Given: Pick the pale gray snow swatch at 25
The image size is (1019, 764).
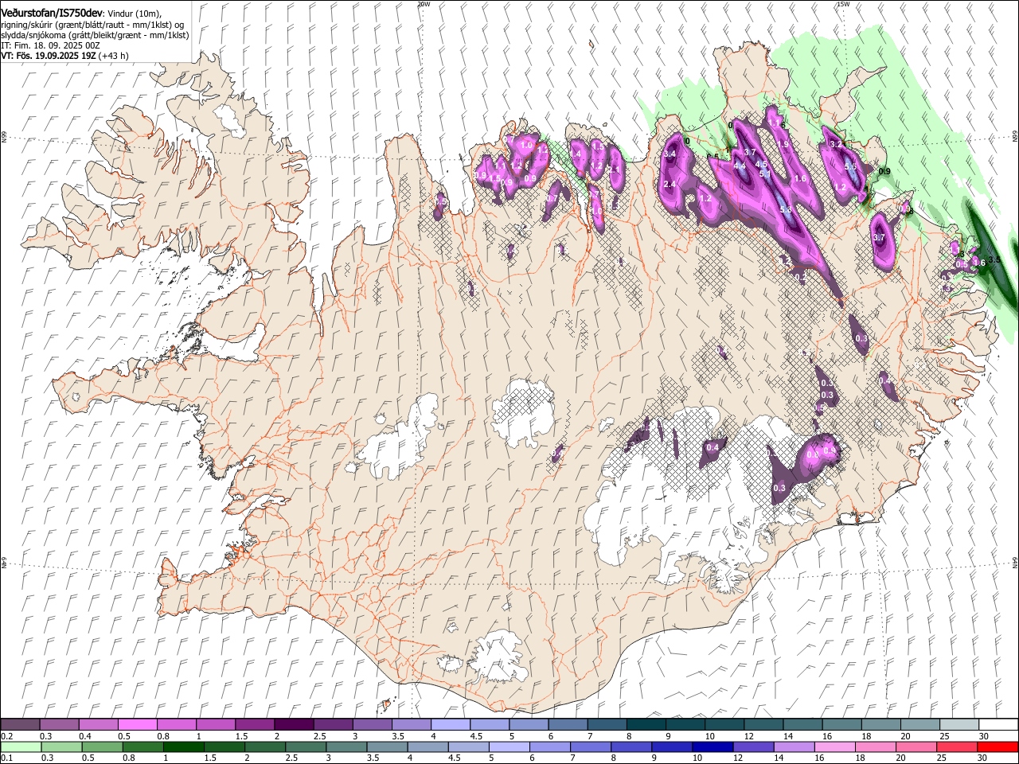Looking at the screenshot, I should 959,725.
